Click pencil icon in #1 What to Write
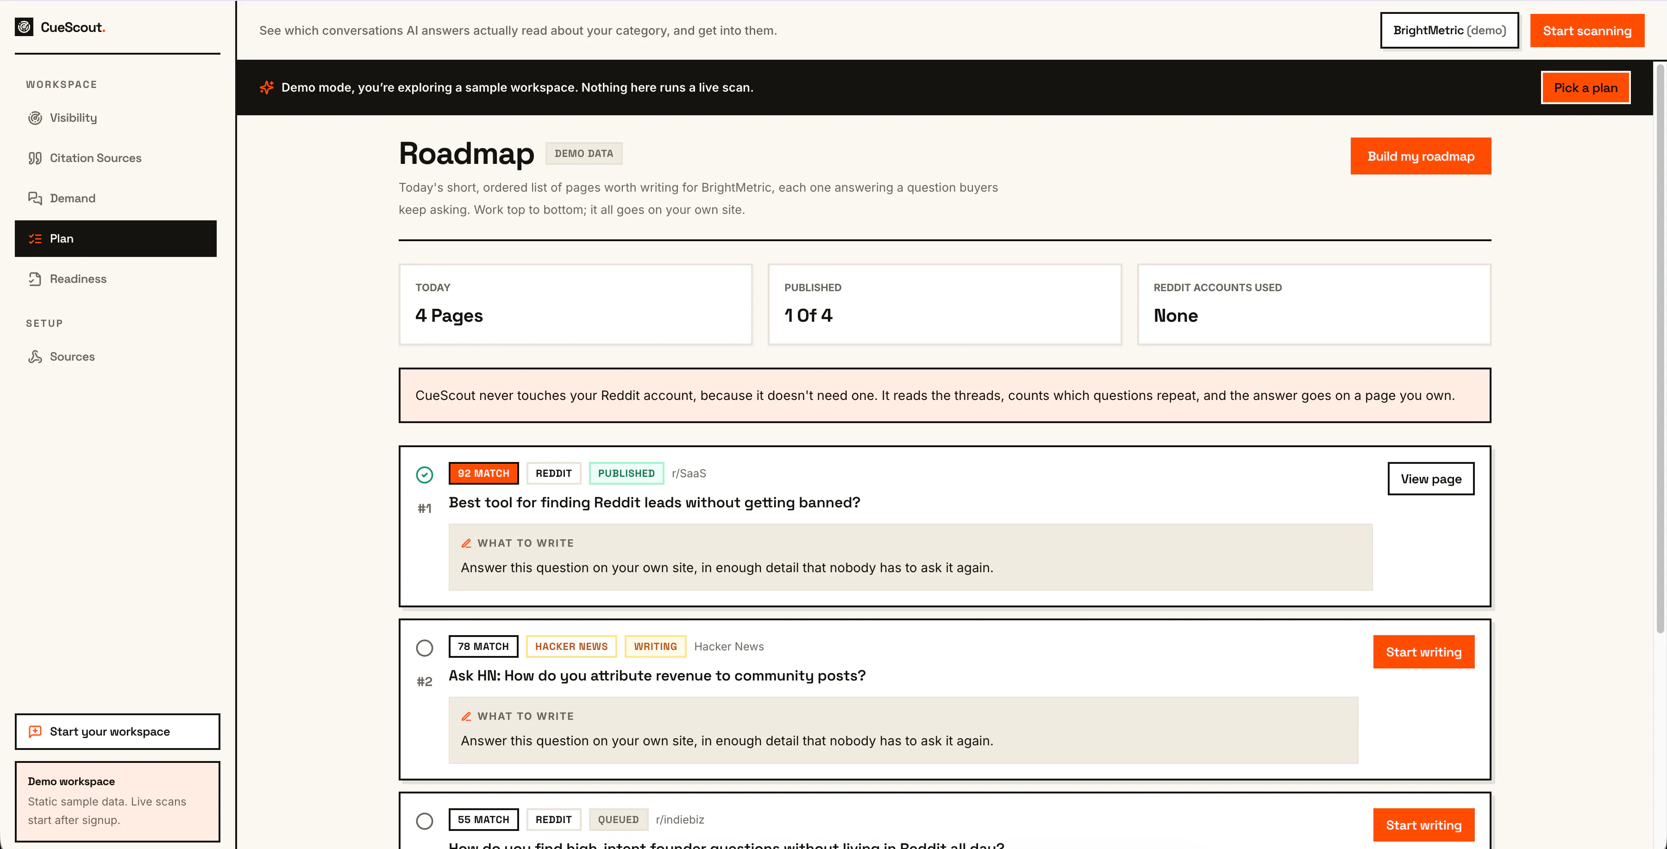 [466, 543]
